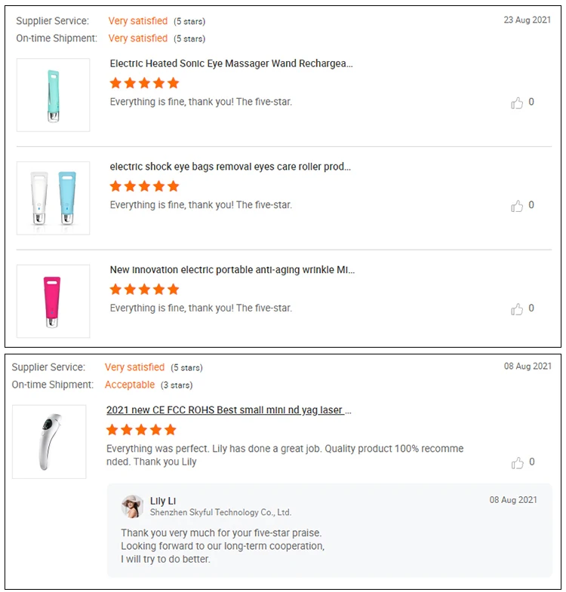The height and width of the screenshot is (592, 566).
Task: Click star rating of Eye Massager Wand review
Action: 144,83
